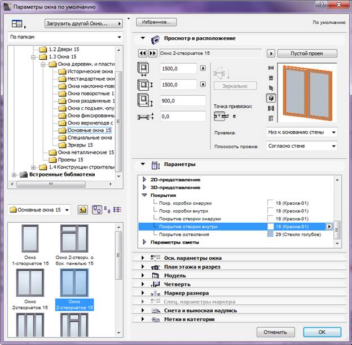Click swatch for 'Покр. коробки внутри'
This screenshot has height=345, width=352.
270,211
